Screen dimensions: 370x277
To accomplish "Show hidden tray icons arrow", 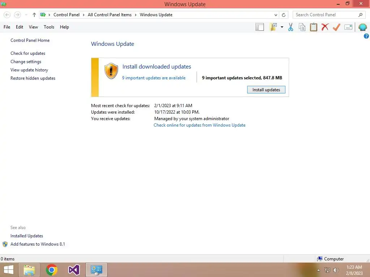I will [x=318, y=270].
